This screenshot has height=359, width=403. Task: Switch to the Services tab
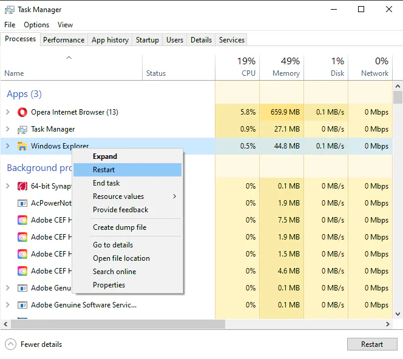232,40
